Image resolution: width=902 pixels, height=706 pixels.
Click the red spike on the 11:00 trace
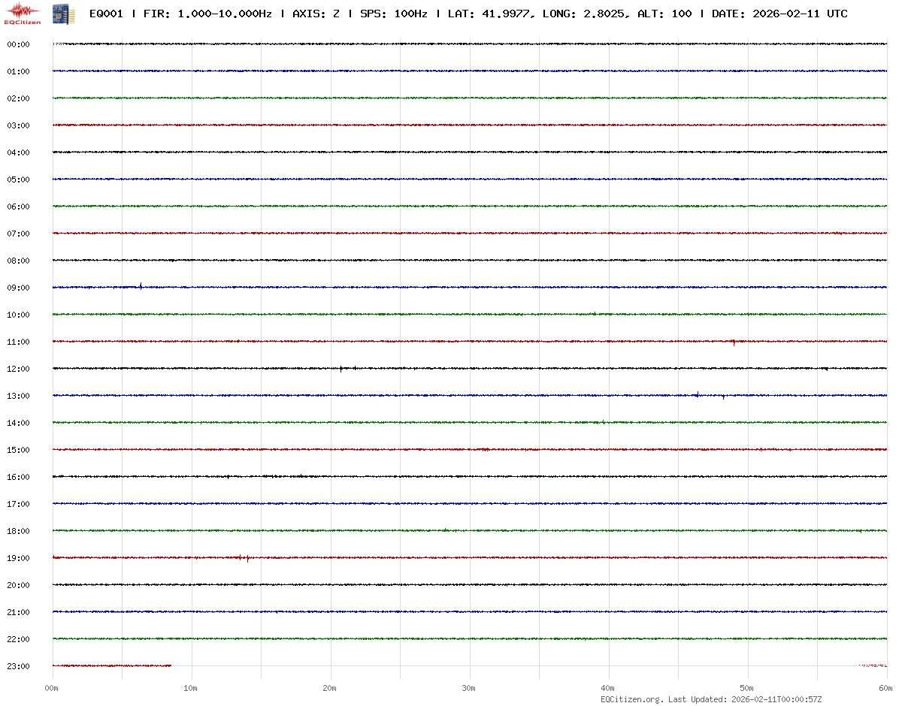pyautogui.click(x=734, y=342)
